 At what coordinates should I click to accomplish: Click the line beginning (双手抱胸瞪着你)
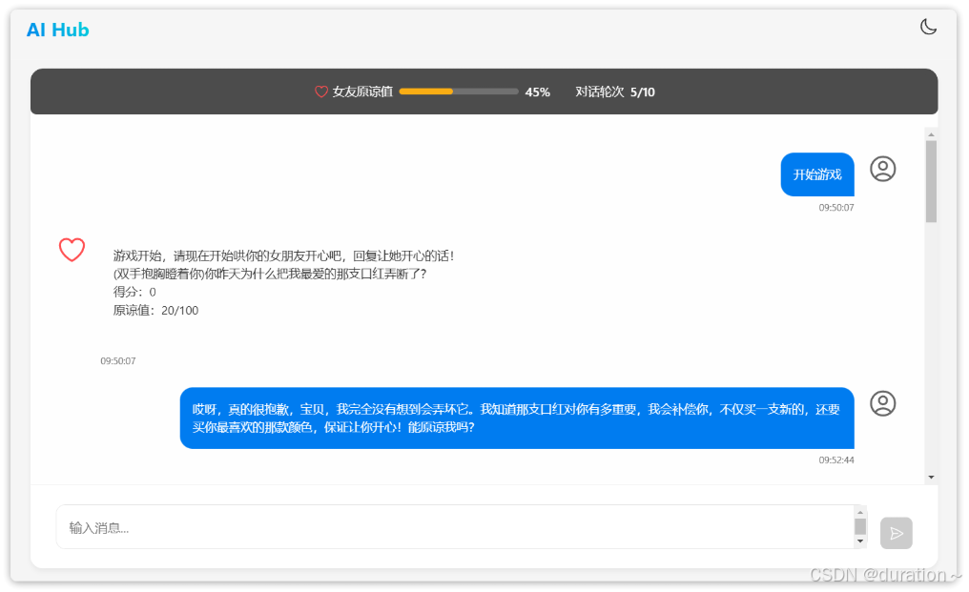coord(270,274)
